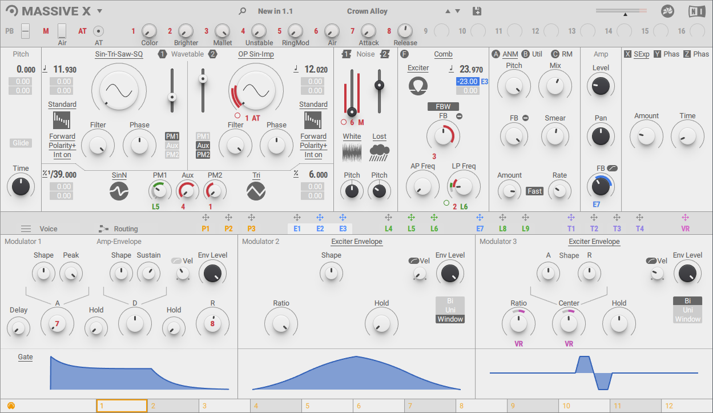Viewport: 713px width, 413px height.
Task: Click the White noise waveform thumbnail
Action: point(352,152)
